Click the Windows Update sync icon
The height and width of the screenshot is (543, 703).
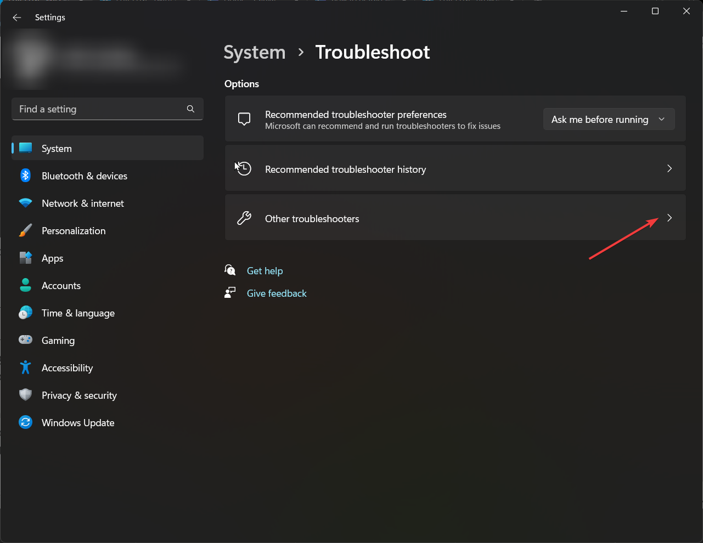pos(26,422)
